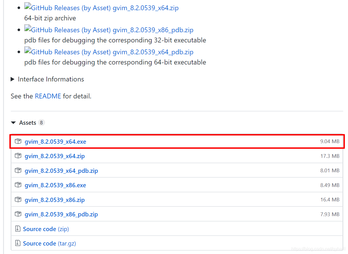
Task: Download gvim_8.2.0539_x86.zip from Assets
Action: click(55, 200)
